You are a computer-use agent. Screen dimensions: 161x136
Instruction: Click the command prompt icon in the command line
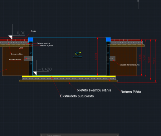42,135
